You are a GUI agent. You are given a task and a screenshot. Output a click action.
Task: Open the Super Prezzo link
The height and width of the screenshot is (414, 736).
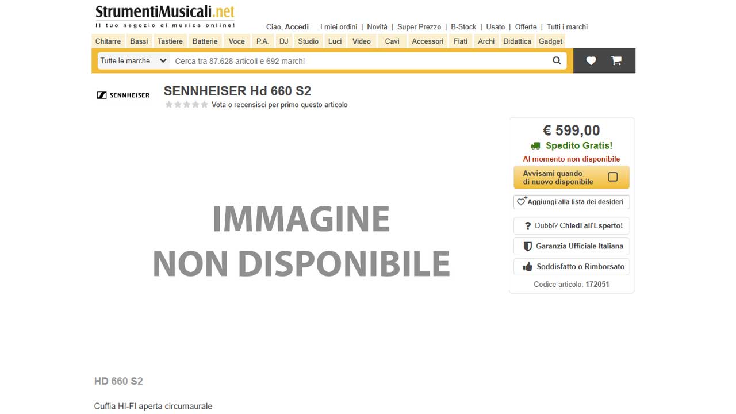(x=419, y=27)
